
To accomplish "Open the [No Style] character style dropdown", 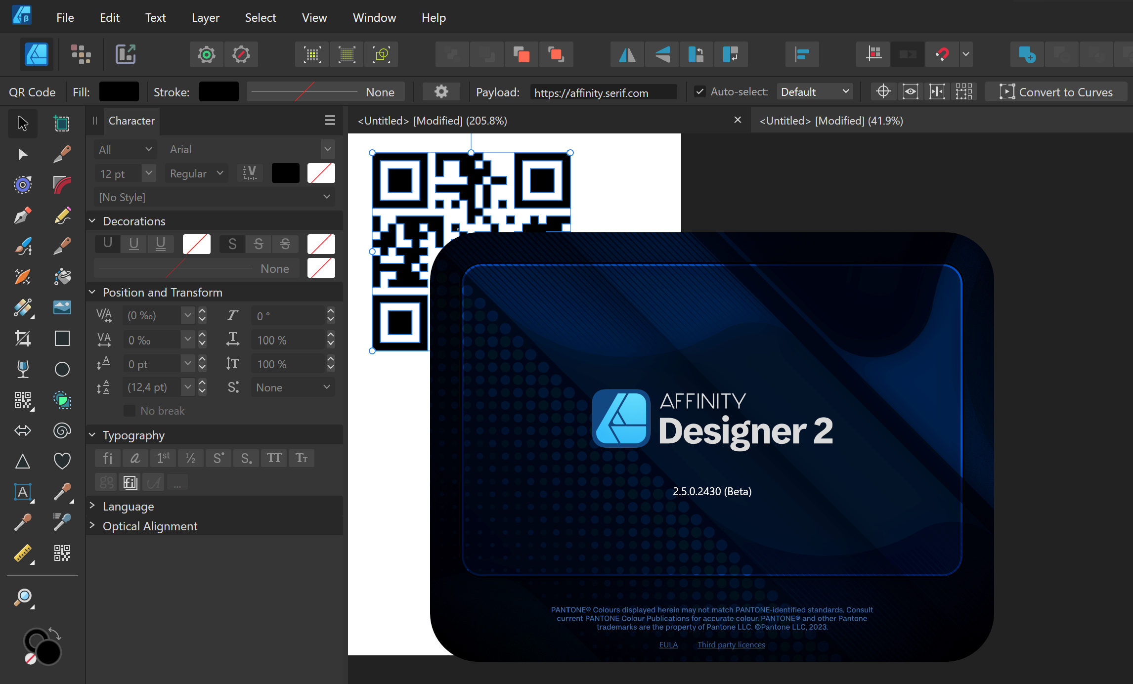I will point(215,197).
